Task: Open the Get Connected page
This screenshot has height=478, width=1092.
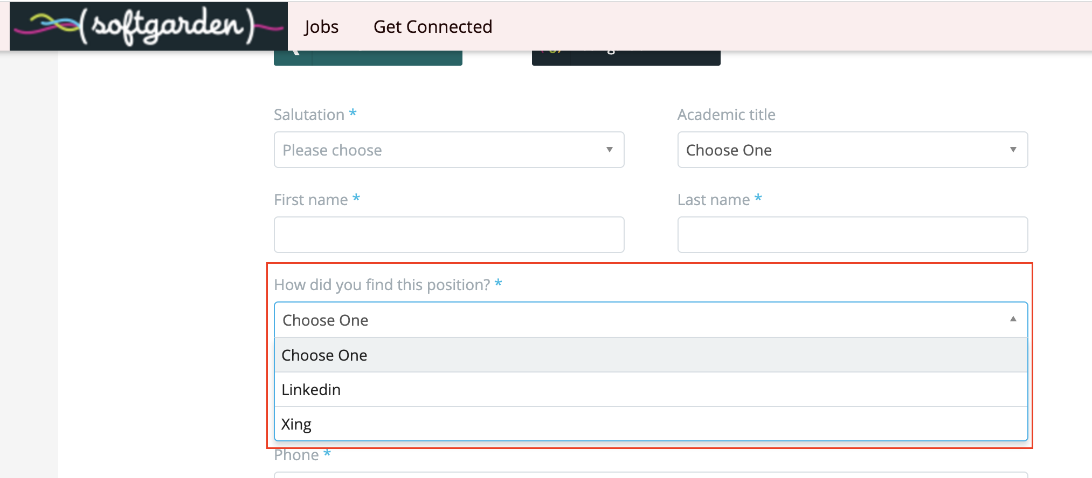Action: [x=433, y=27]
